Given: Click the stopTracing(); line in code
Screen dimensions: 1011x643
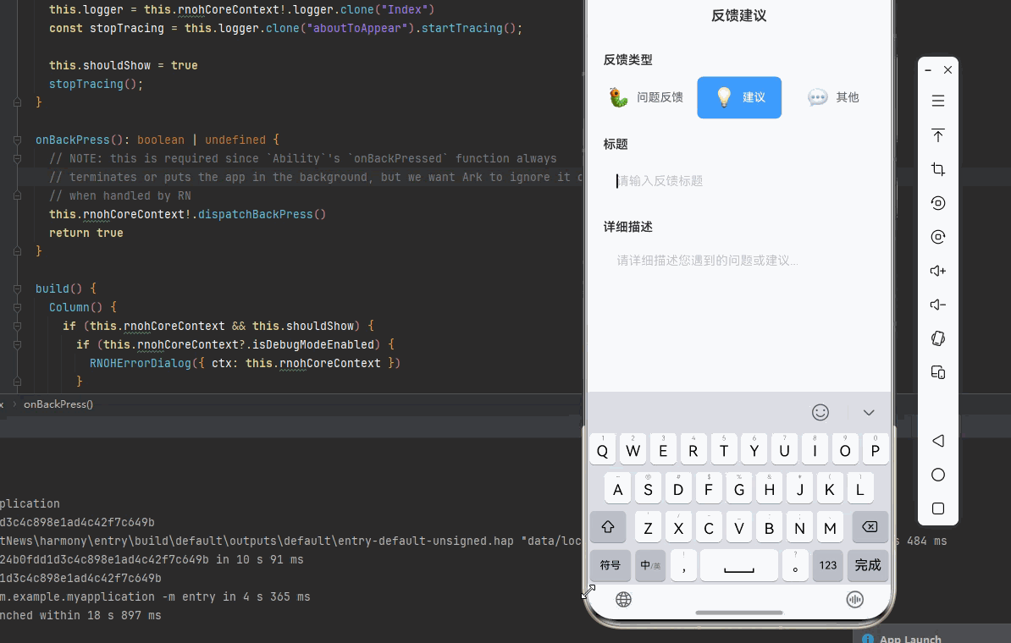Looking at the screenshot, I should pyautogui.click(x=96, y=84).
